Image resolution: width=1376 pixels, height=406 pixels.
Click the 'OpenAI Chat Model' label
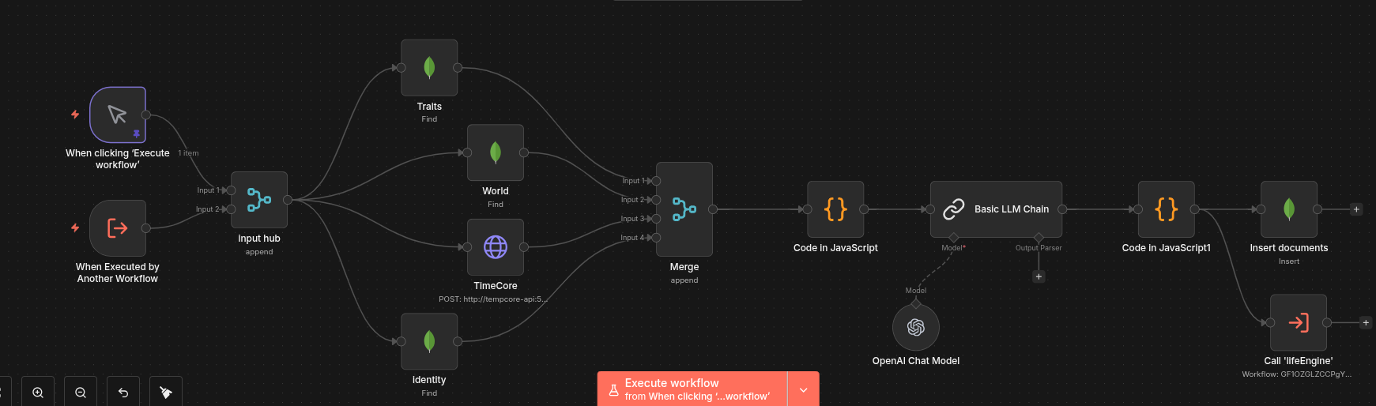click(916, 361)
